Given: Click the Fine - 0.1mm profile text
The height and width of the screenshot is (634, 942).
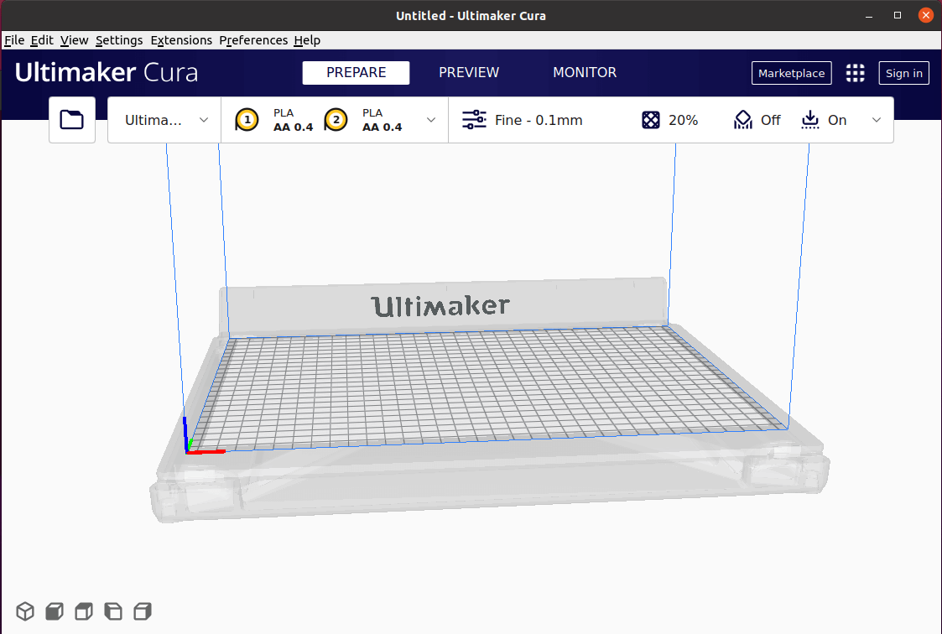Looking at the screenshot, I should [x=539, y=120].
